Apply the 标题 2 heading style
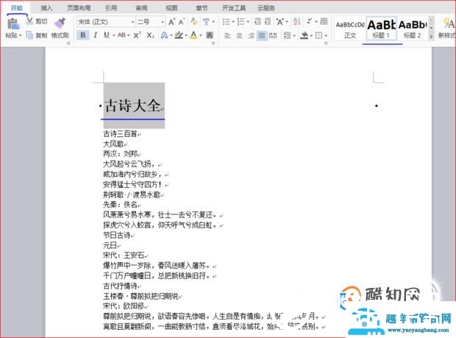The image size is (456, 338). pyautogui.click(x=413, y=29)
